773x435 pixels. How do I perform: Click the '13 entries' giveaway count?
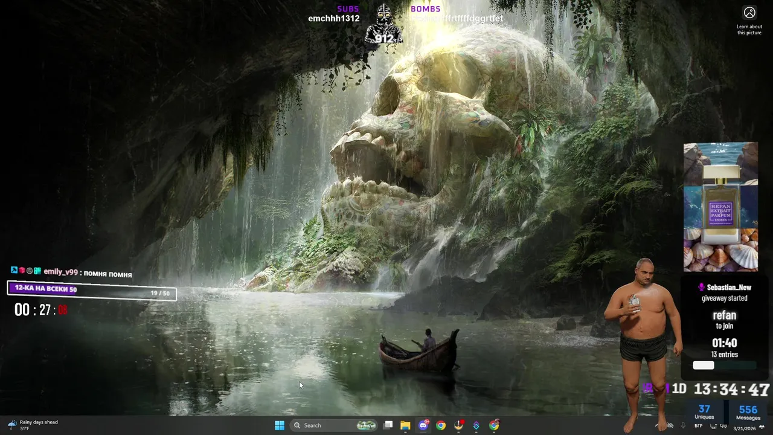[x=724, y=355]
